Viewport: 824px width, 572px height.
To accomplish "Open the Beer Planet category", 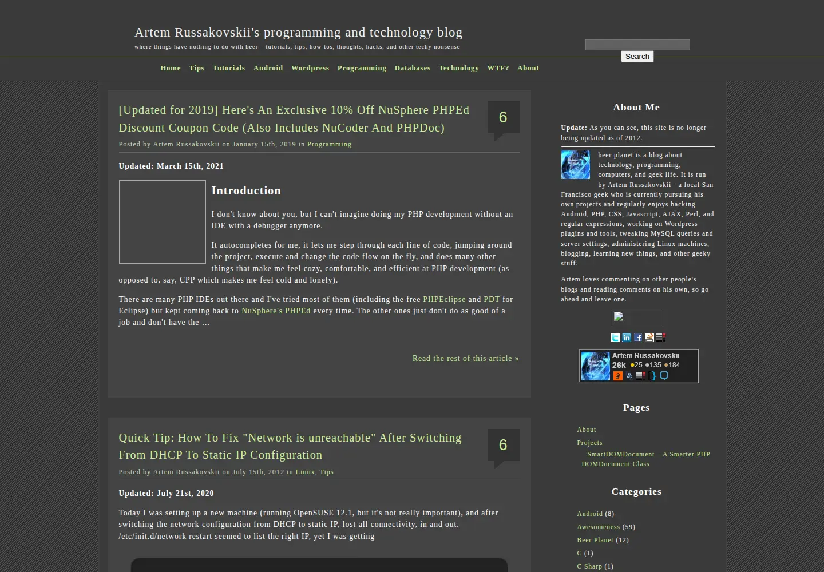I will point(595,540).
